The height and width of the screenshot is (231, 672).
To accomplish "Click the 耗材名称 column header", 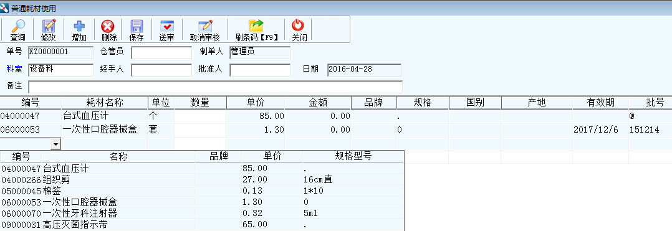I will [x=105, y=103].
